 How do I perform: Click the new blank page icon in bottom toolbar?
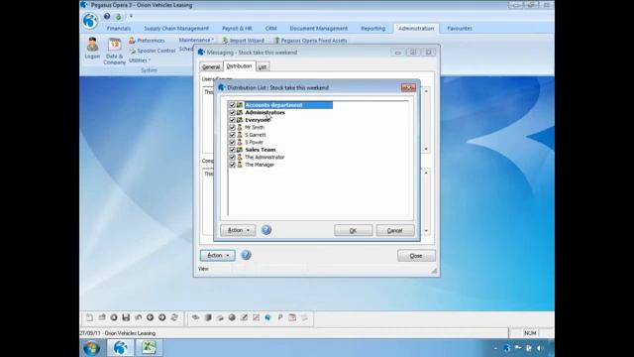click(x=89, y=317)
